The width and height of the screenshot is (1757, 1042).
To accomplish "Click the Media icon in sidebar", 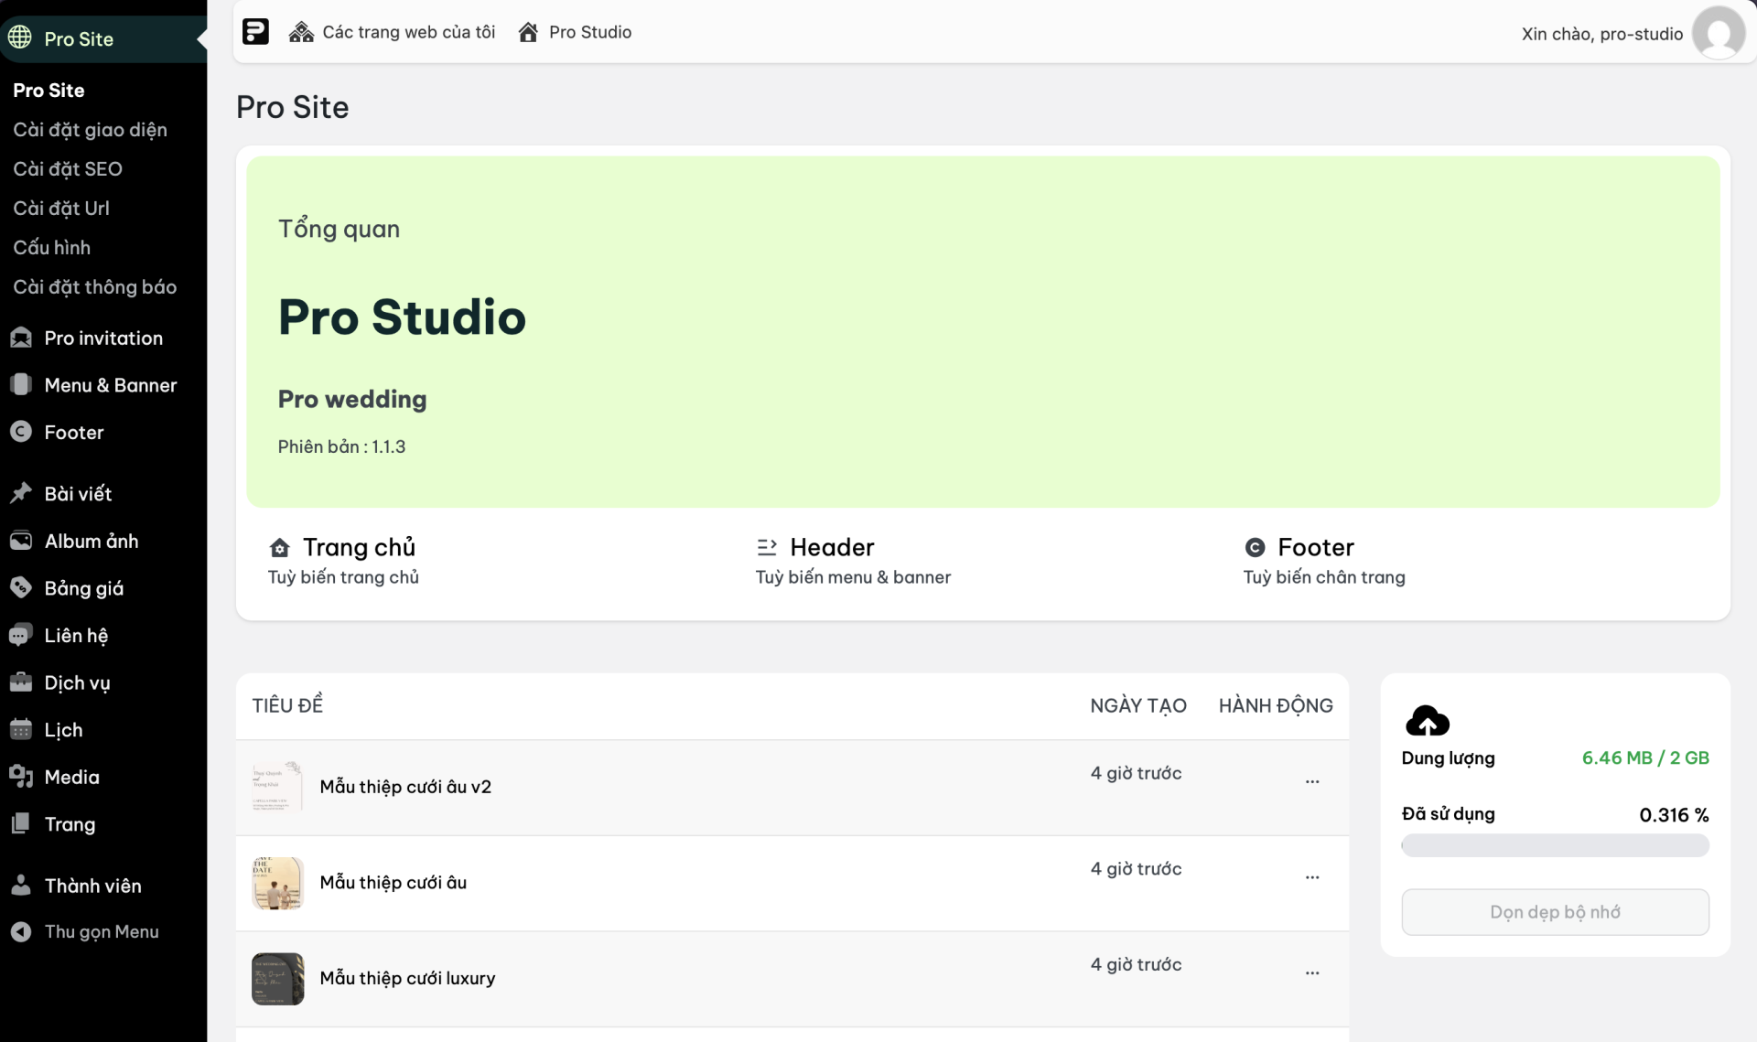I will [x=21, y=777].
